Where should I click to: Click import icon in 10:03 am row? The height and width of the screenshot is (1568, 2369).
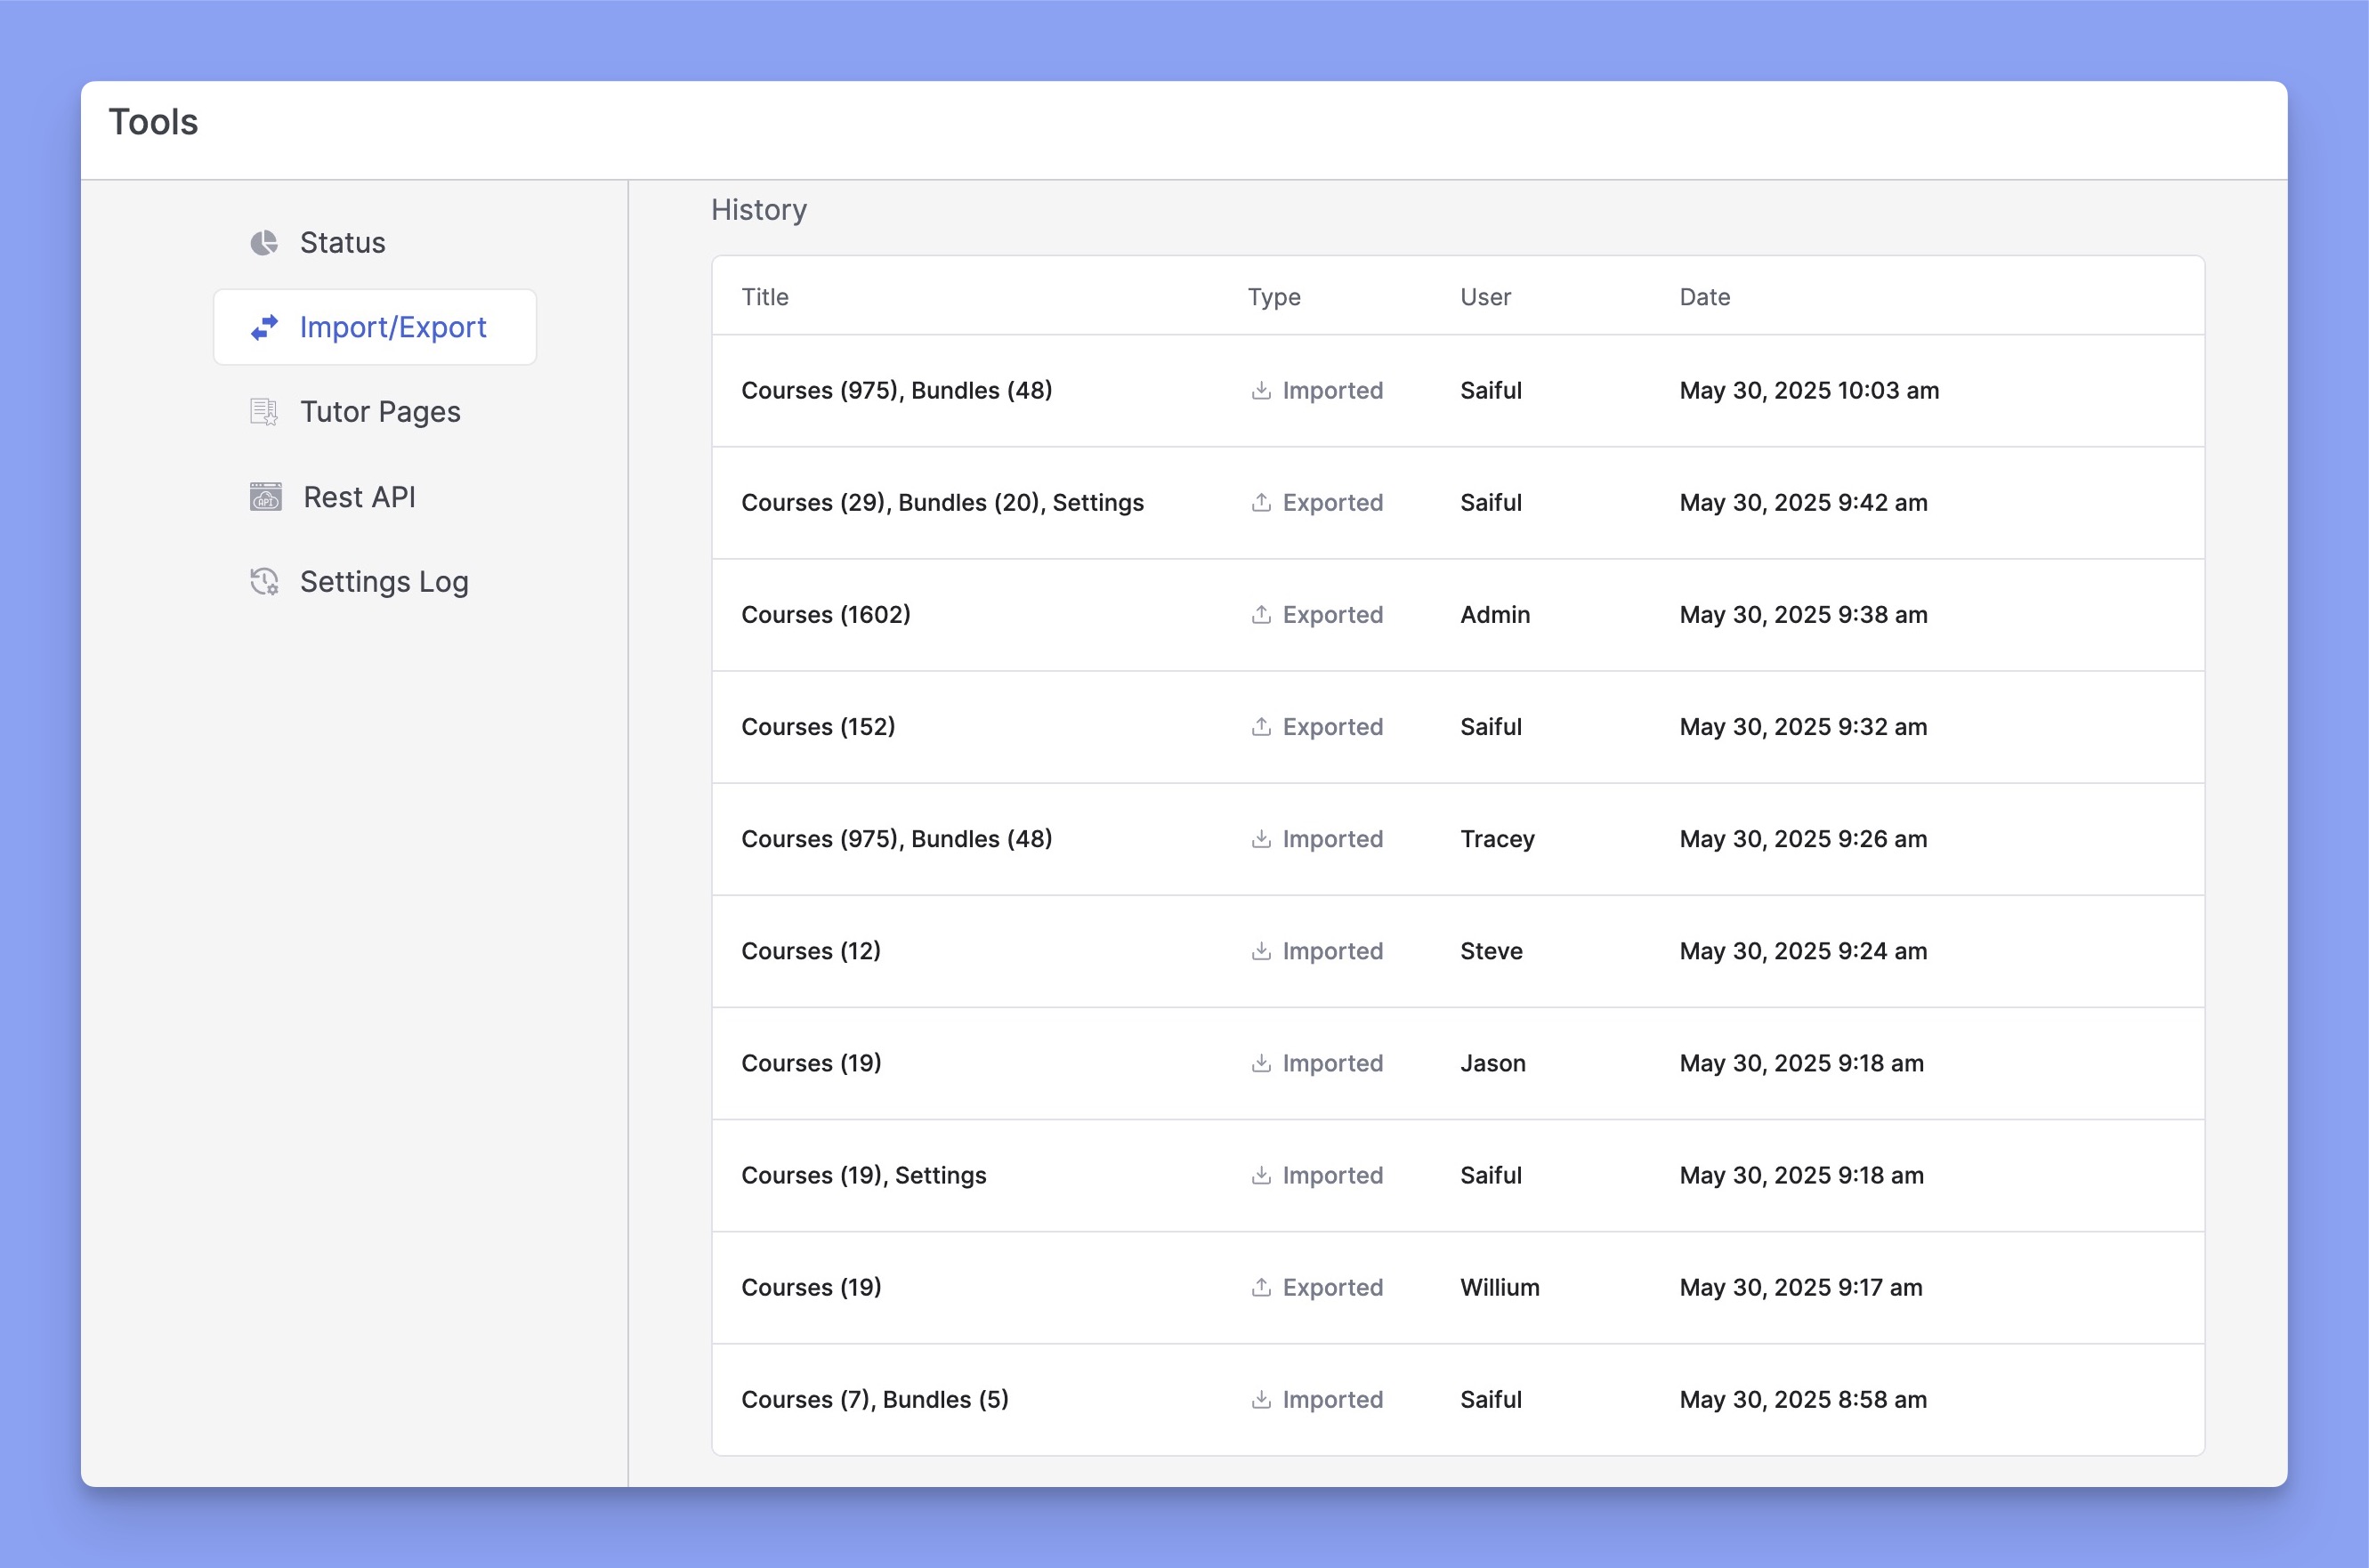click(x=1261, y=390)
